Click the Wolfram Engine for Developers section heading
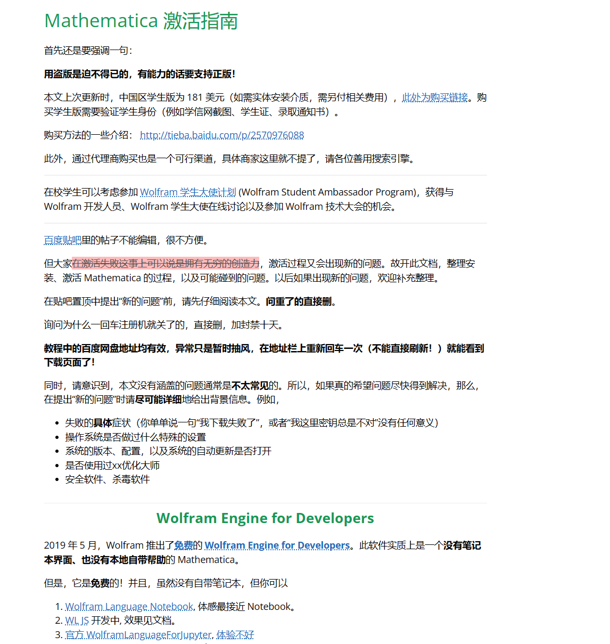Viewport: 610px width, 644px height. point(265,518)
